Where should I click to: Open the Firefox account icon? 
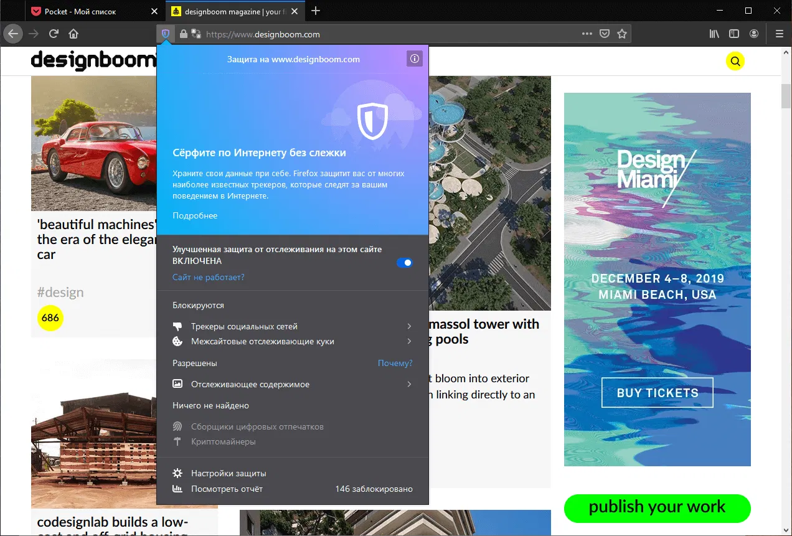[754, 34]
